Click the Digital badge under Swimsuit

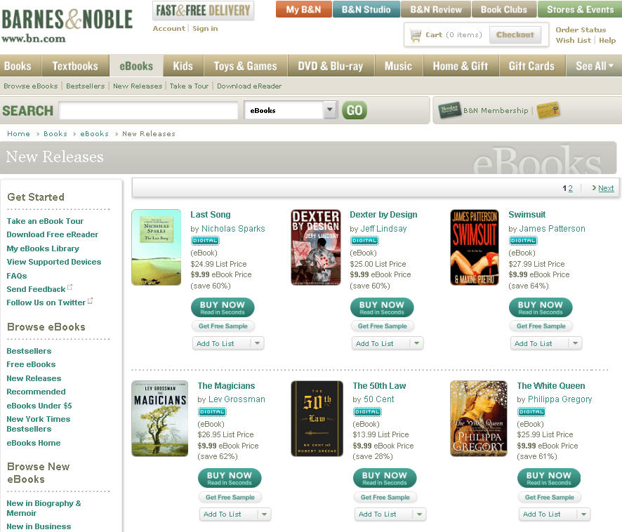523,241
